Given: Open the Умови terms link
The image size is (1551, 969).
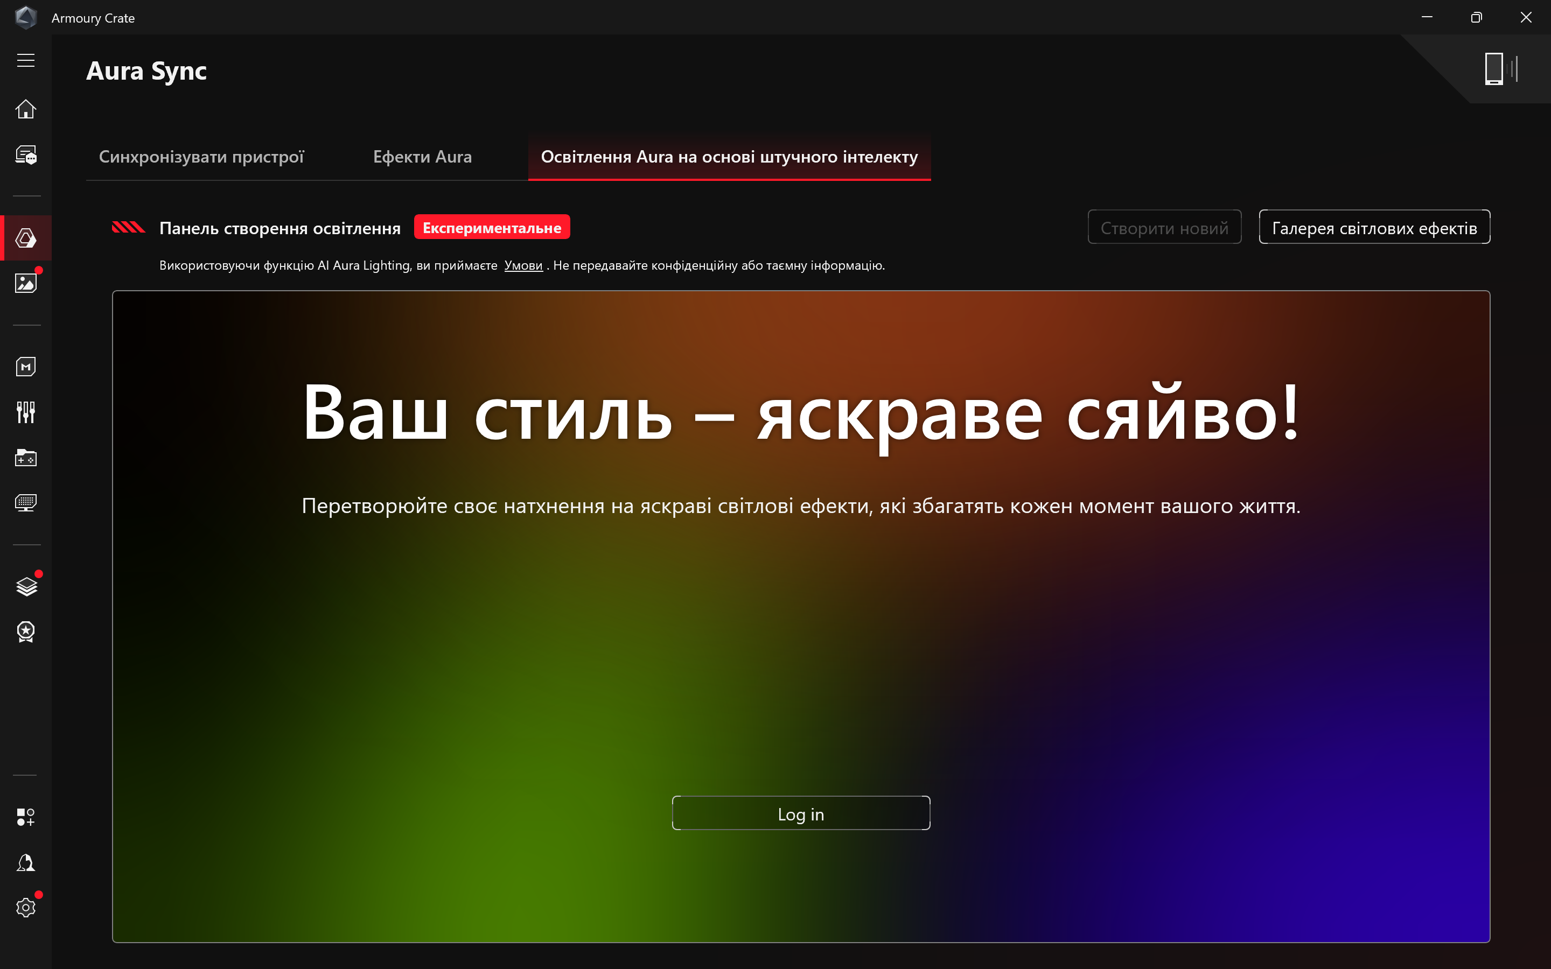Looking at the screenshot, I should [x=523, y=265].
